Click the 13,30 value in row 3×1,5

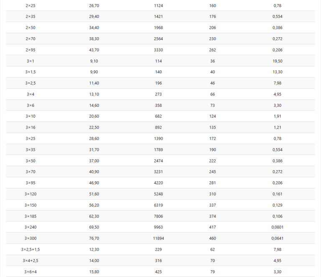click(278, 72)
